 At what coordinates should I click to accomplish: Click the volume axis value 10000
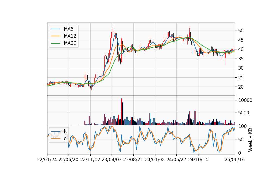[x=245, y=100]
